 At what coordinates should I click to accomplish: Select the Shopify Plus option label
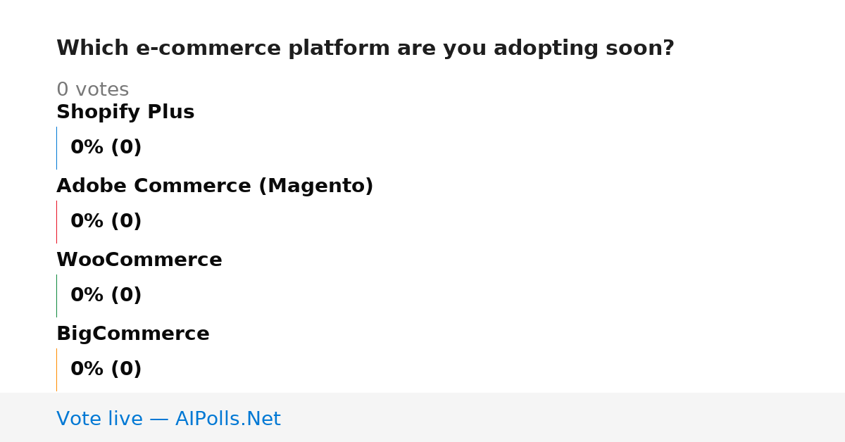click(x=125, y=112)
